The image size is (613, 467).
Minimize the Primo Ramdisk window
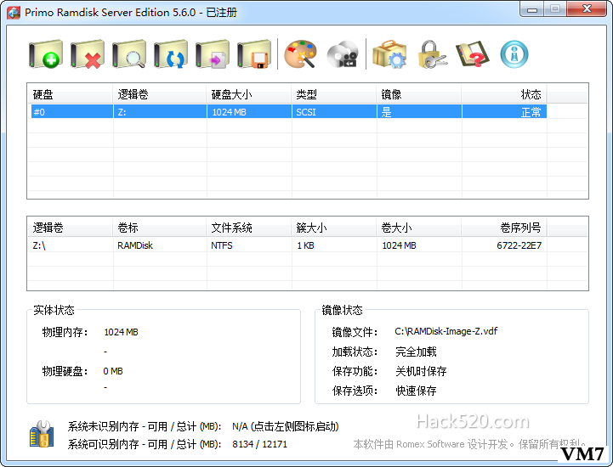coord(531,9)
